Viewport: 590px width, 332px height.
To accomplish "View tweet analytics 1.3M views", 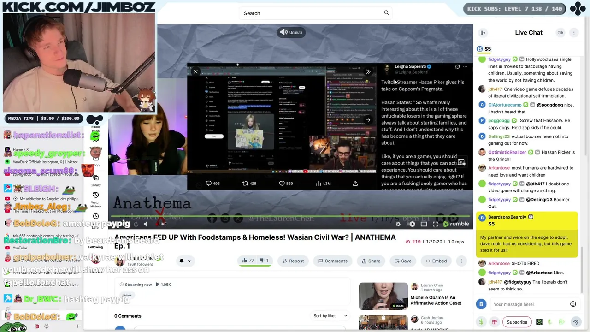I will pos(323,184).
